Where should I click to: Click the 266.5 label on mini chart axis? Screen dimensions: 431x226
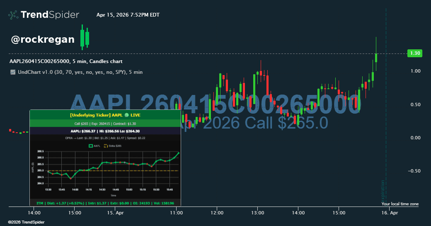pos(41,151)
